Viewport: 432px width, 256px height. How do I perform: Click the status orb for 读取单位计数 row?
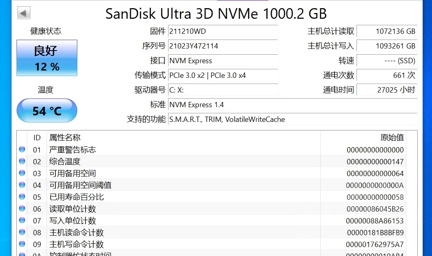pyautogui.click(x=22, y=209)
